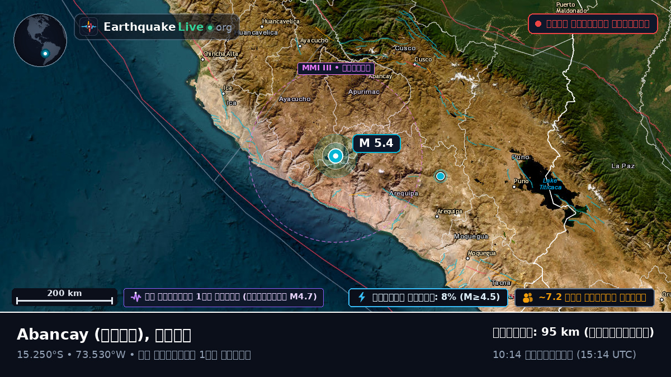Click the Apurimac region label
The width and height of the screenshot is (671, 377).
[364, 92]
